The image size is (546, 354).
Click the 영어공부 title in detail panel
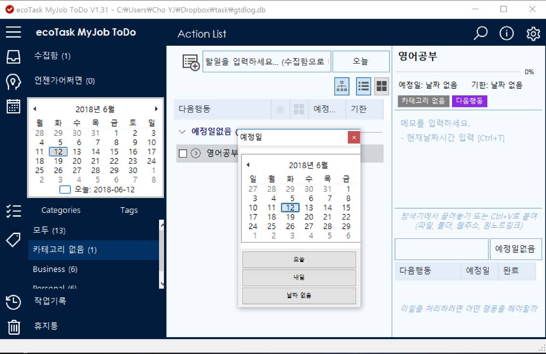417,56
